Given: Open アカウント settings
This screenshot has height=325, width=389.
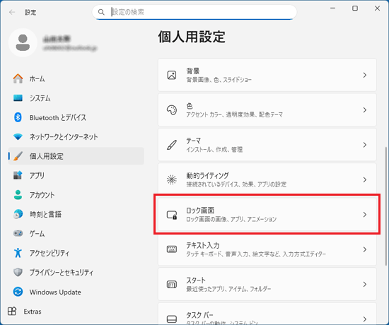Looking at the screenshot, I should pos(76,194).
